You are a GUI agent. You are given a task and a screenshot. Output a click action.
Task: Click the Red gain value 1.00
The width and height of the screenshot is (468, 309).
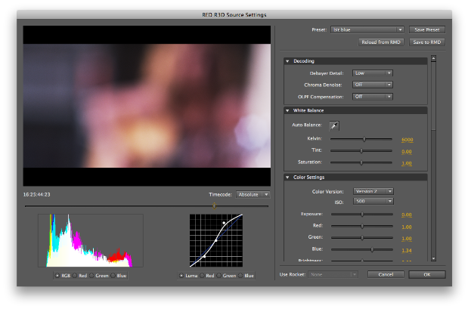pos(407,227)
